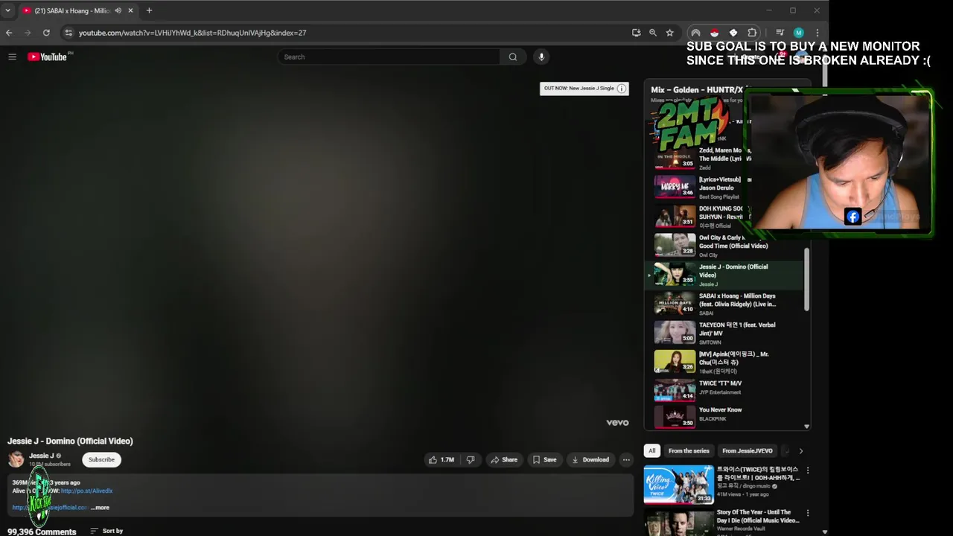Screen dimensions: 953x536
Task: Go to the YouTube home logo
Action: click(x=48, y=57)
